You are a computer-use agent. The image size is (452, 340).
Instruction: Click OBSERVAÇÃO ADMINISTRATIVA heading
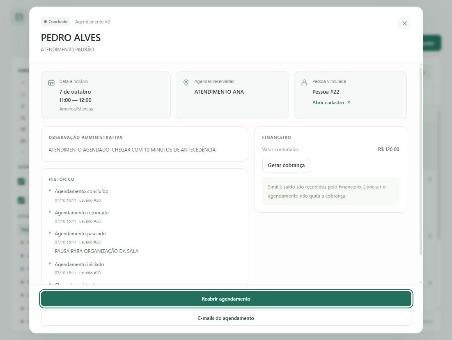pyautogui.click(x=86, y=138)
